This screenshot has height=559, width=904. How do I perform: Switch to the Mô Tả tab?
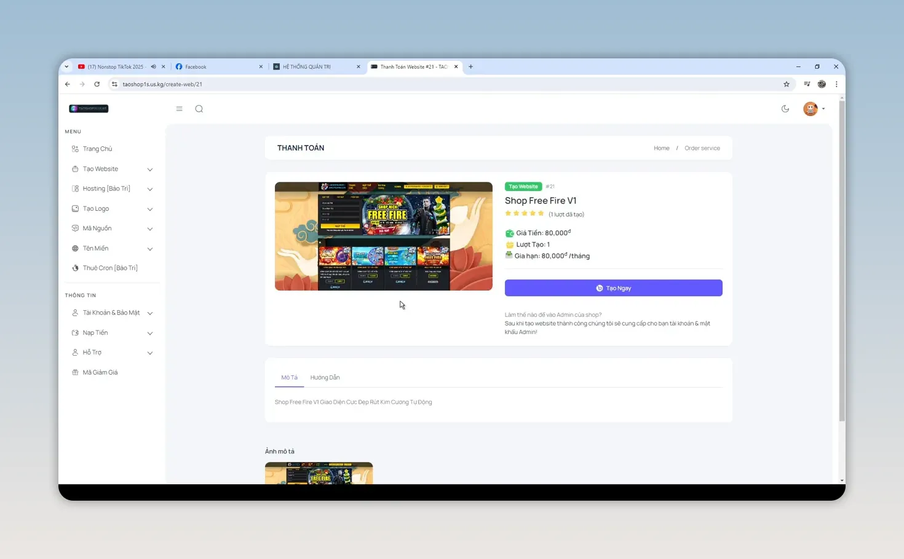point(289,377)
